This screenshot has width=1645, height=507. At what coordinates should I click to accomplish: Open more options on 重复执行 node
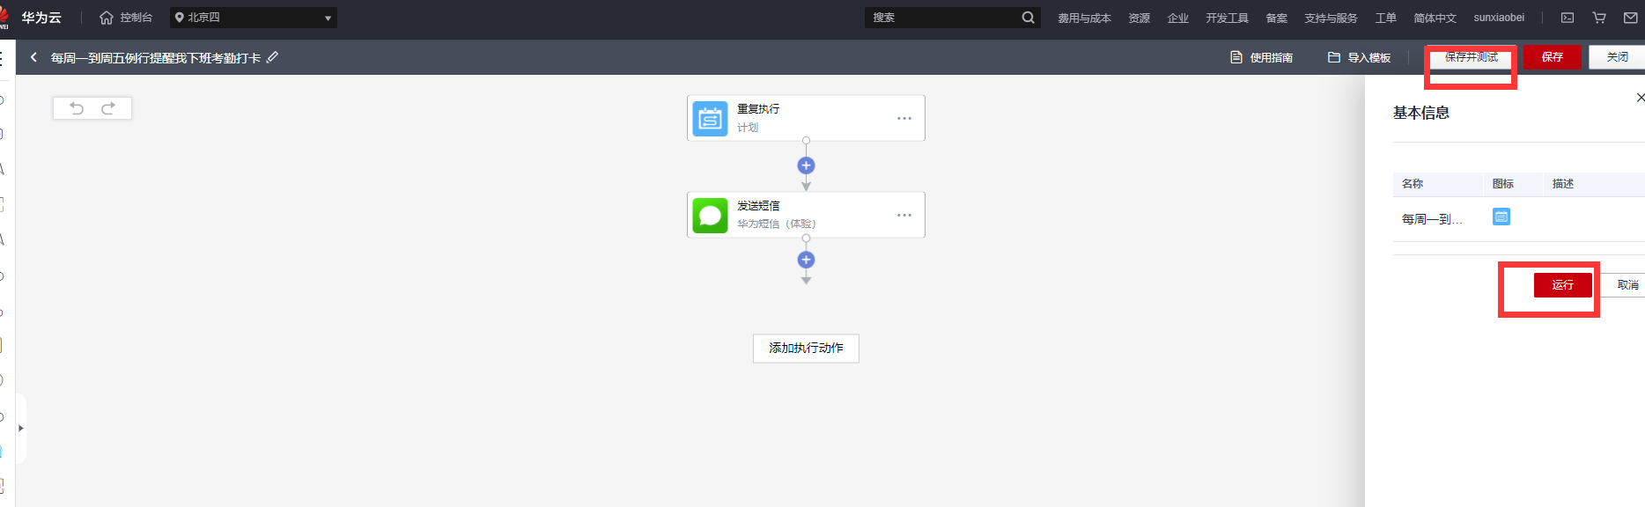click(x=904, y=118)
